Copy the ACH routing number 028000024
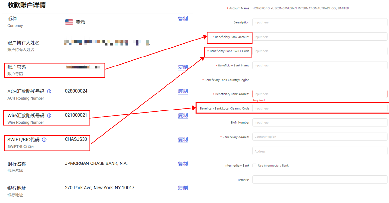This screenshot has height=203, width=389. tap(183, 91)
